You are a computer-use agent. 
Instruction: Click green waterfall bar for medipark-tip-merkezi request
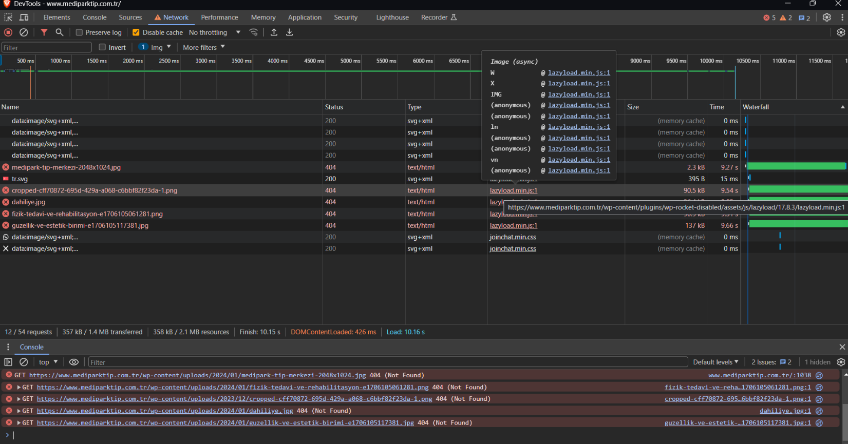tap(796, 166)
